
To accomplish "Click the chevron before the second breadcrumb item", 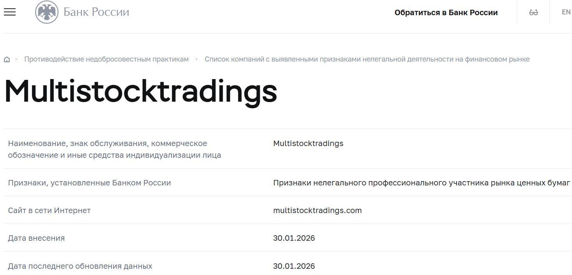I will pyautogui.click(x=197, y=59).
